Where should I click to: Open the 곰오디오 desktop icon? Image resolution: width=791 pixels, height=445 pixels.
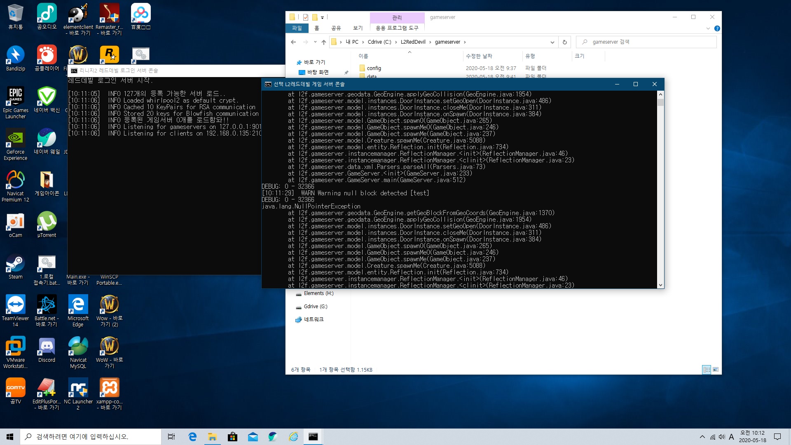[x=47, y=16]
